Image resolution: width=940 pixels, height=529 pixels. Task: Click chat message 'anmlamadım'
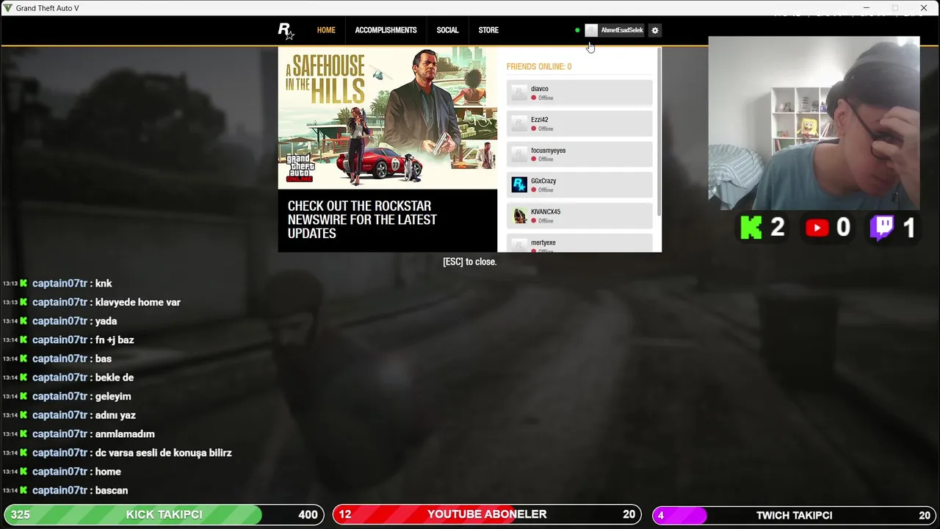pyautogui.click(x=125, y=433)
